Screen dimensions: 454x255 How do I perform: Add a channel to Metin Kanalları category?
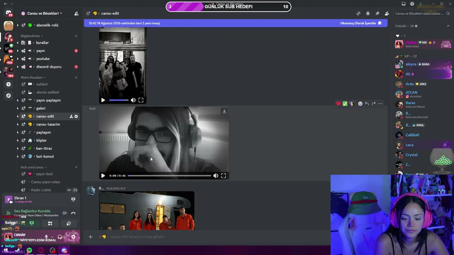point(76,78)
